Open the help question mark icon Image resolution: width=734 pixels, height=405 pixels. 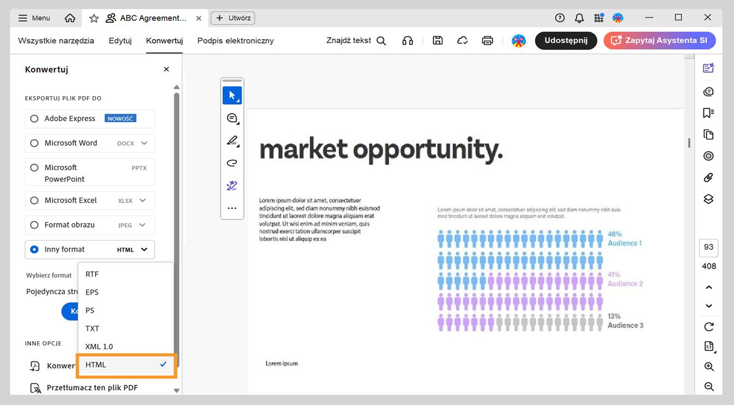pyautogui.click(x=560, y=18)
